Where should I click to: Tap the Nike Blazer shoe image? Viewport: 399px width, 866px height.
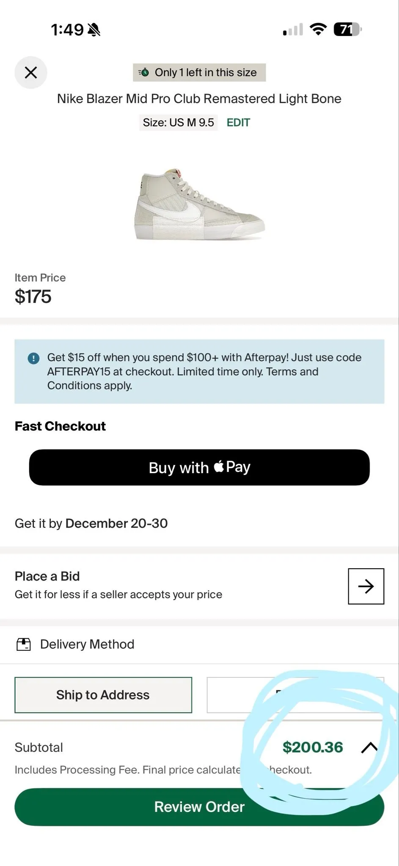pos(200,204)
